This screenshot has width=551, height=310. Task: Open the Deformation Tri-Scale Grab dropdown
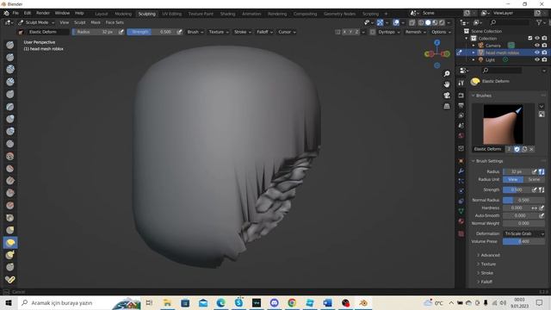click(523, 233)
